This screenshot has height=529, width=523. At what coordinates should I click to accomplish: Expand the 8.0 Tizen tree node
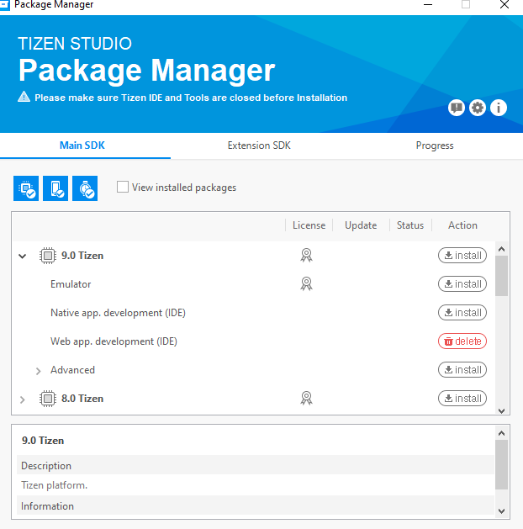pyautogui.click(x=23, y=399)
